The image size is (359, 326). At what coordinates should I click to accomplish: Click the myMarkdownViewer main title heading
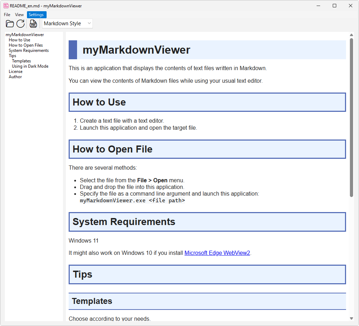click(207, 50)
